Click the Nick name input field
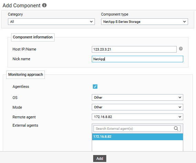 pos(137,59)
